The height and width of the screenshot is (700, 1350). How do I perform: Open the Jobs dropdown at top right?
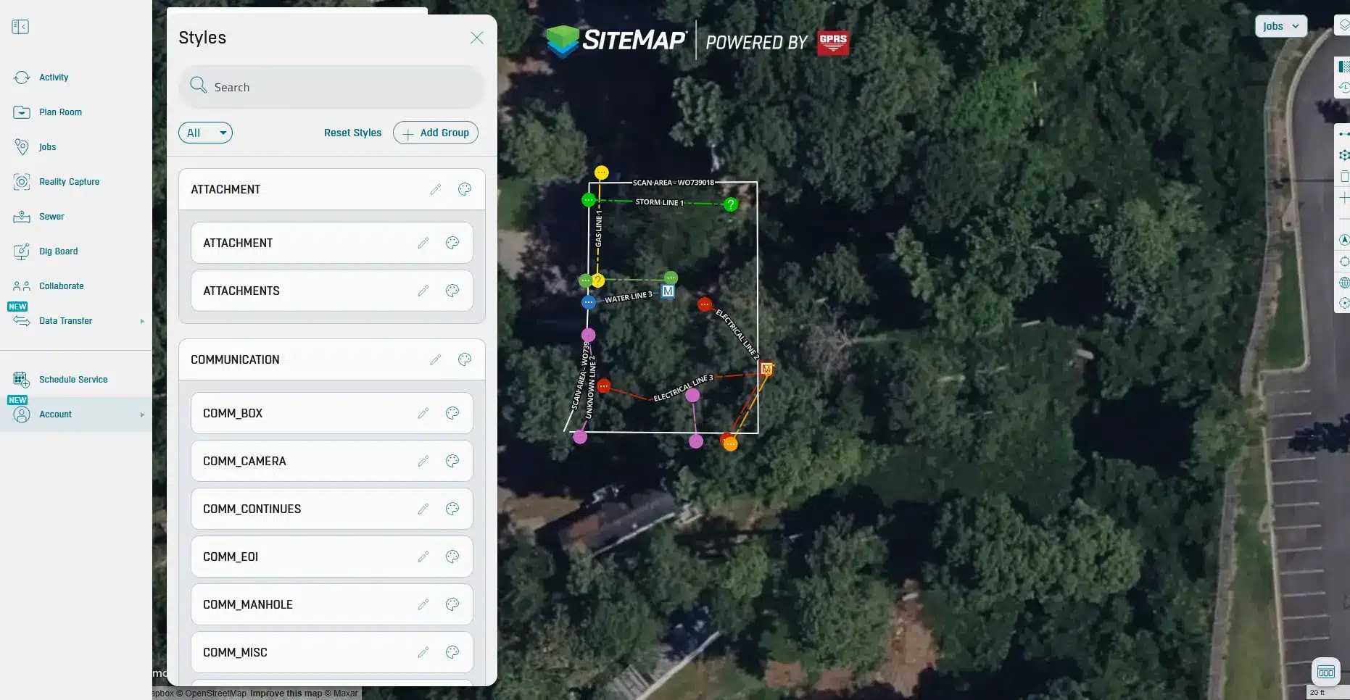(x=1280, y=26)
